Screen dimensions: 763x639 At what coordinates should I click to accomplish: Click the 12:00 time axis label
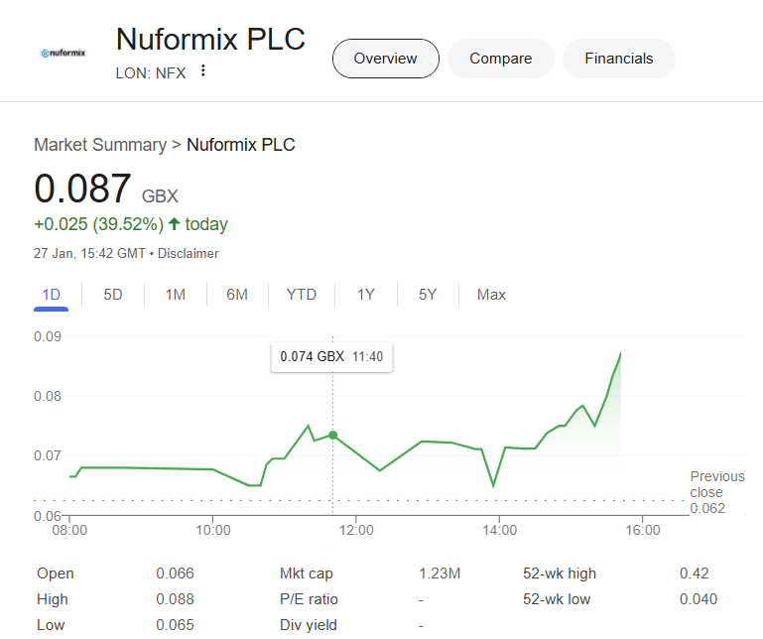356,530
